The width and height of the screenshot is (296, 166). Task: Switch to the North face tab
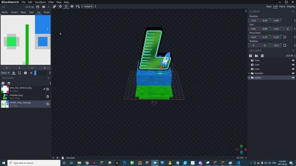pos(5,12)
